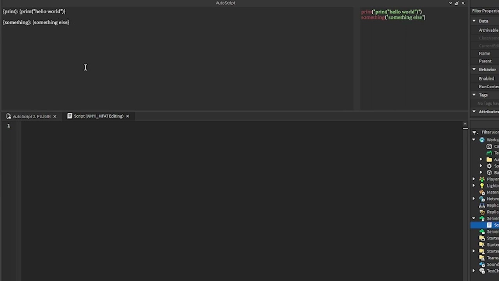
Task: Click the MaterialService icon in Explorer
Action: click(x=482, y=192)
